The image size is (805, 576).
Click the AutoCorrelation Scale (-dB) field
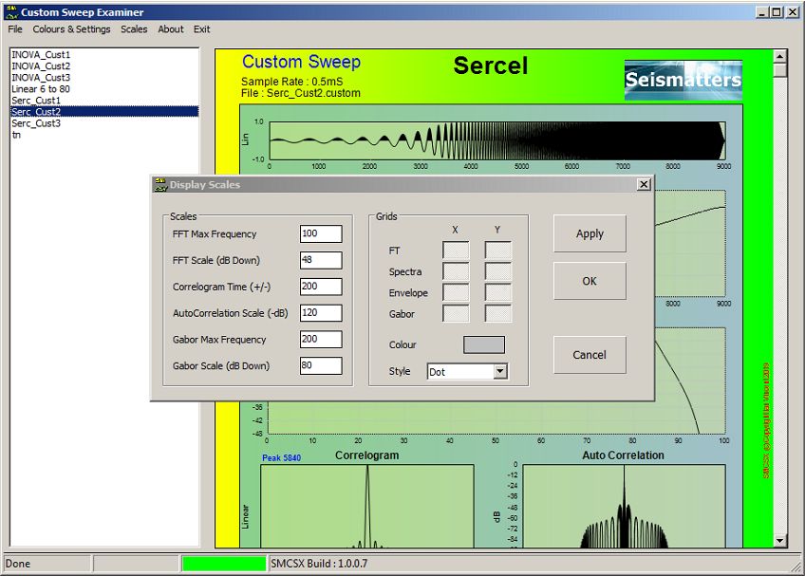coord(321,312)
